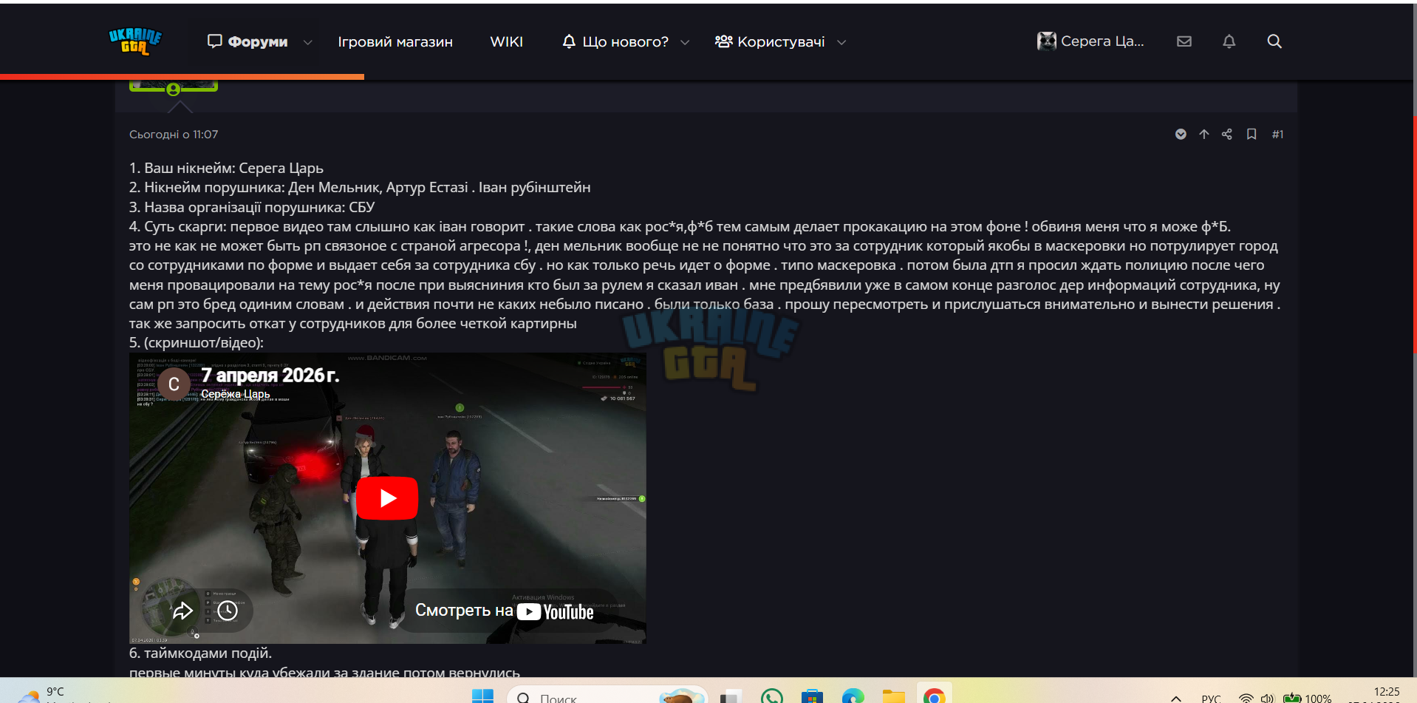
Task: Expand the Що нового dropdown chevron
Action: click(685, 42)
